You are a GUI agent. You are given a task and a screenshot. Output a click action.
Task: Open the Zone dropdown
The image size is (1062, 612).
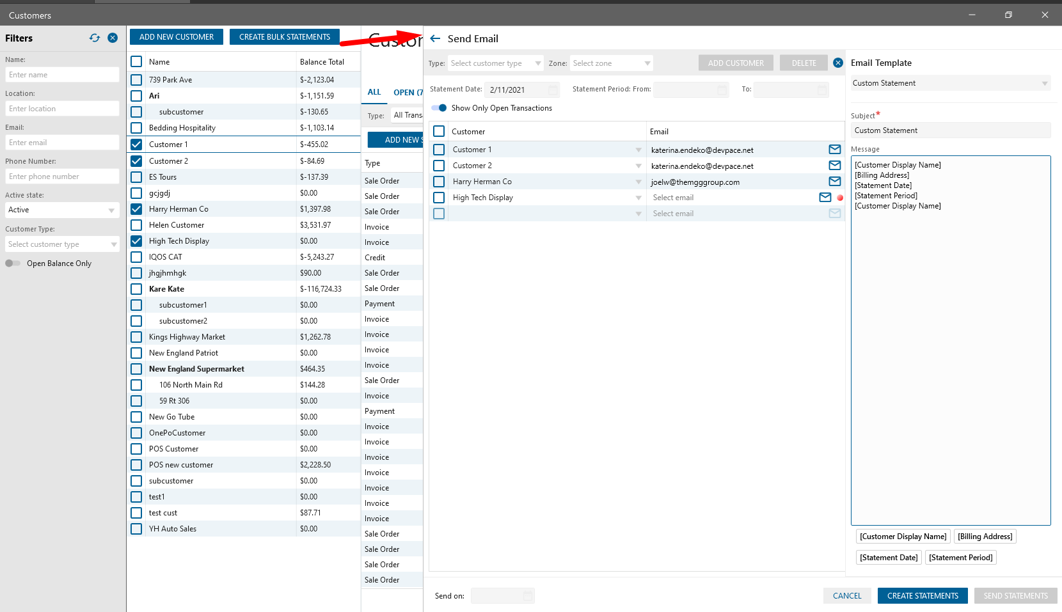point(612,63)
